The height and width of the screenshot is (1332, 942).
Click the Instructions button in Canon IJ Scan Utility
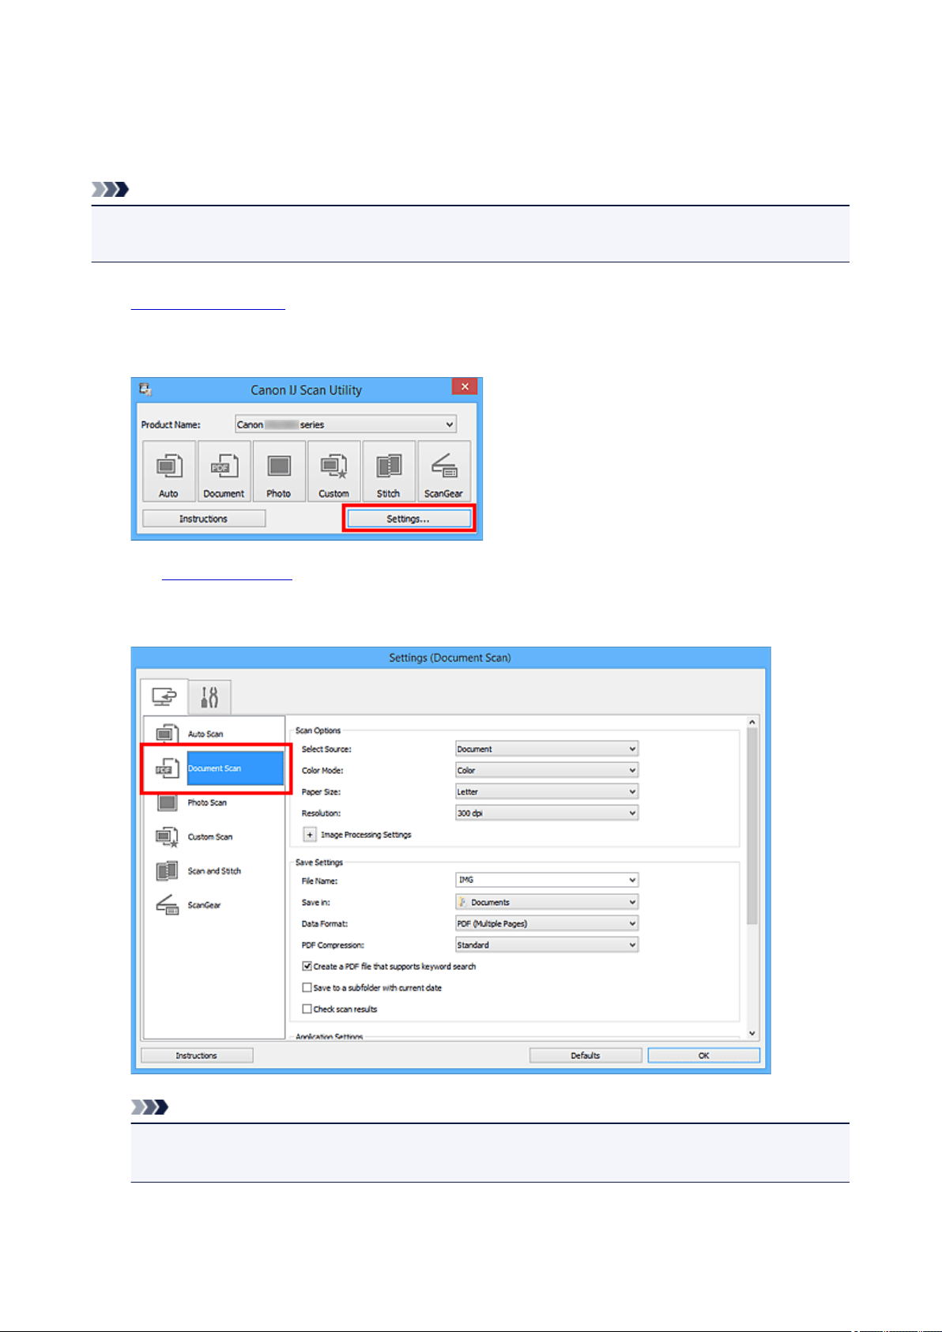click(x=203, y=519)
